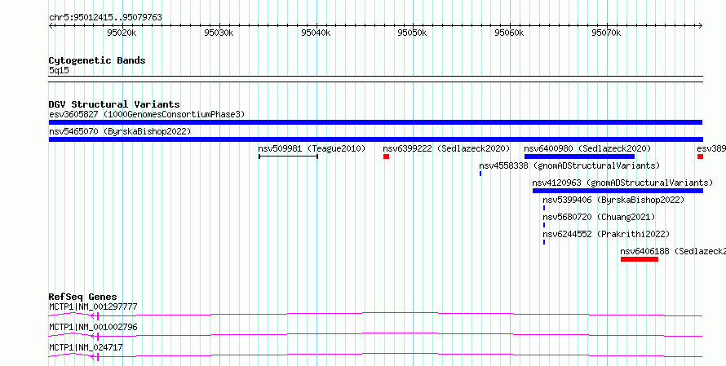Open MCTP1|NM_001002796 transcript label

[93, 327]
